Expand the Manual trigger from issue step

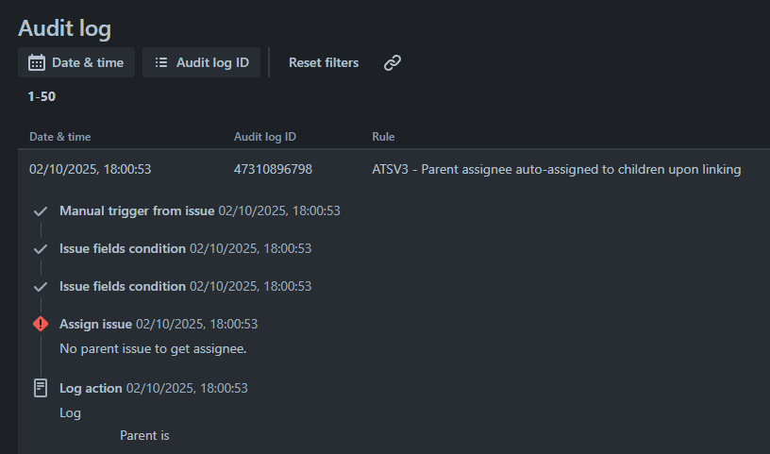(x=137, y=210)
